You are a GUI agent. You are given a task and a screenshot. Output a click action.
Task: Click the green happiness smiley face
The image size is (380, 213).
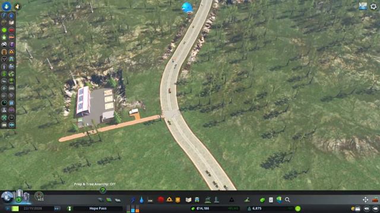pos(298,208)
